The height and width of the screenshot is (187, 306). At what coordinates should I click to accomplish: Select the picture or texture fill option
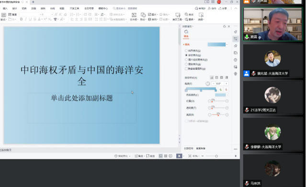[186, 59]
